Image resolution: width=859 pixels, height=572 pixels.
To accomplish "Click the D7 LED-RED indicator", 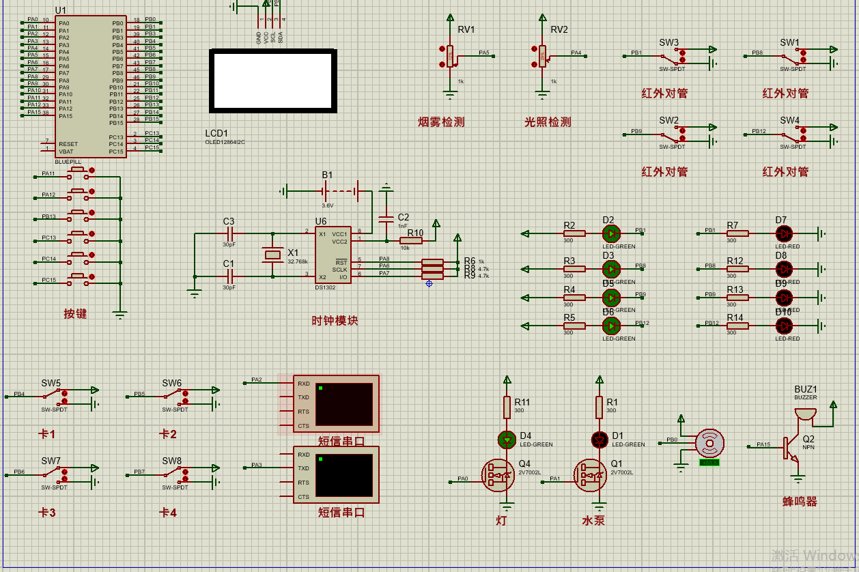I will coord(785,233).
